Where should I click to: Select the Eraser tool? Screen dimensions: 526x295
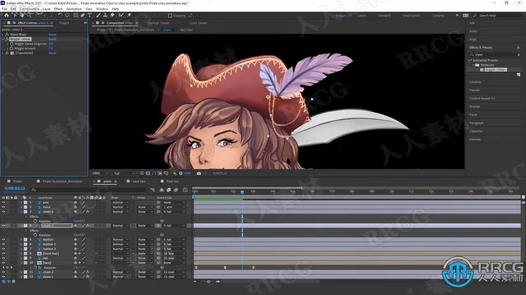112,15
